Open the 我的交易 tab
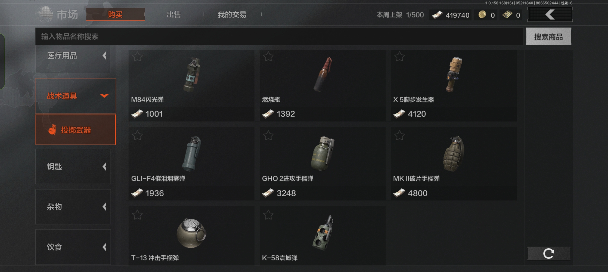The height and width of the screenshot is (272, 608). pos(232,15)
